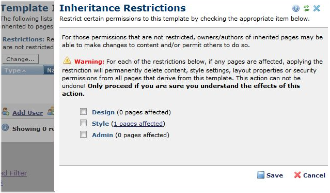This screenshot has height=193, width=330.
Task: Check the Style restriction checkbox
Action: pos(83,123)
